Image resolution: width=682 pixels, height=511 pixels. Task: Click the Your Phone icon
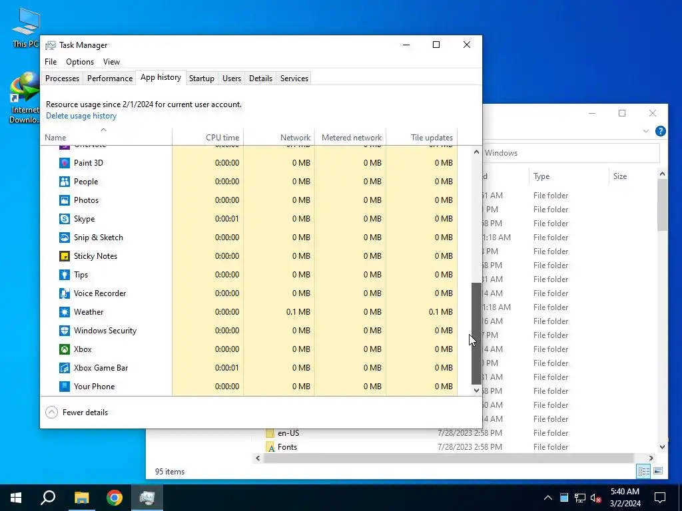tap(65, 387)
